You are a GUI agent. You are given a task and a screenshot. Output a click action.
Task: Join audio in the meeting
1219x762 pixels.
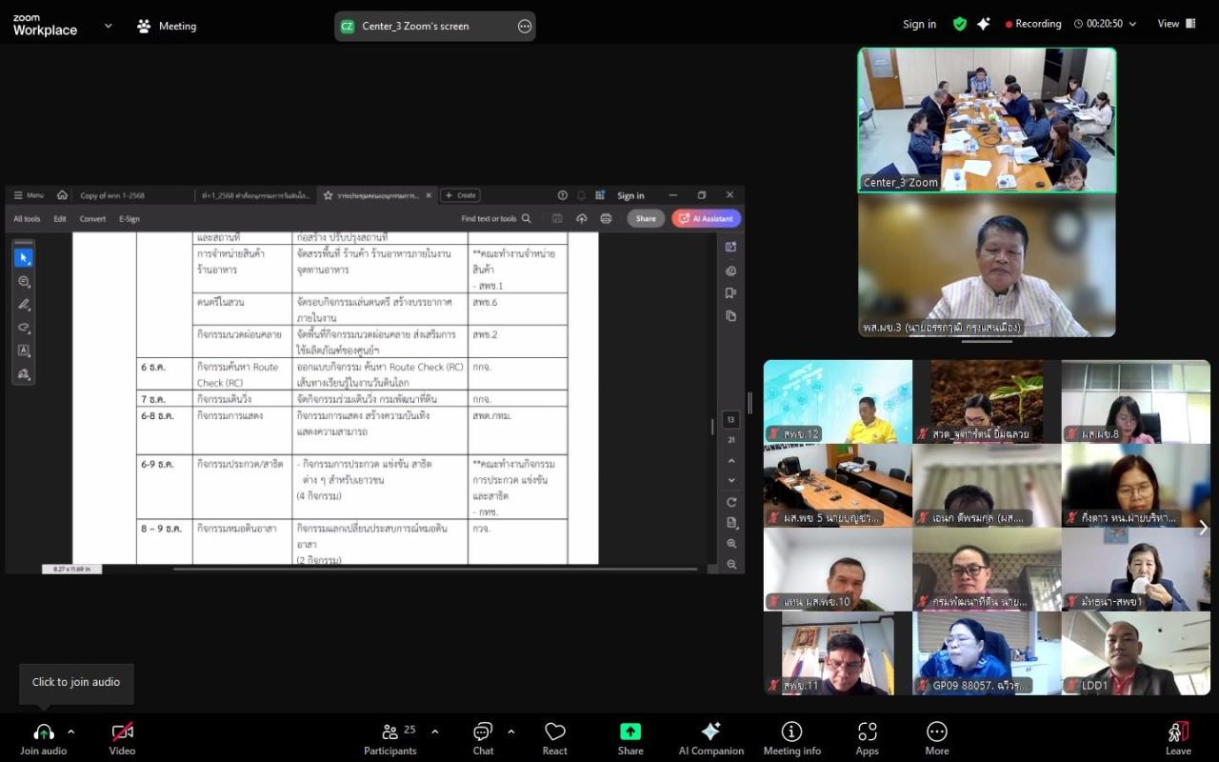pyautogui.click(x=44, y=738)
